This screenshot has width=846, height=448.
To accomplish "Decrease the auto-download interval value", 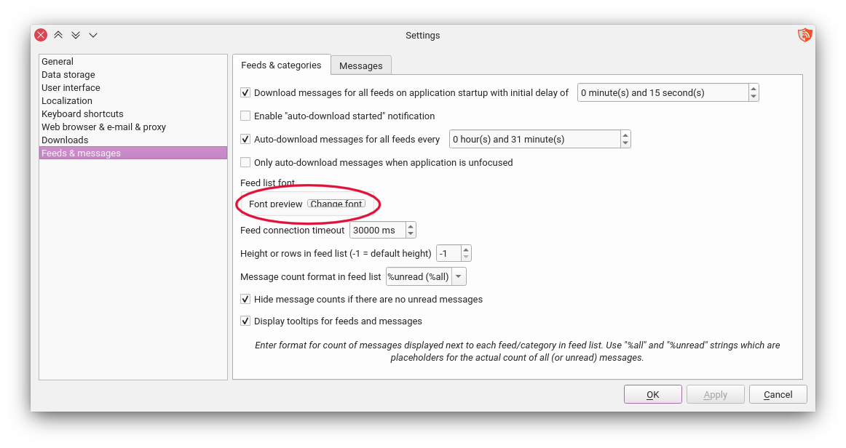I will pos(625,143).
